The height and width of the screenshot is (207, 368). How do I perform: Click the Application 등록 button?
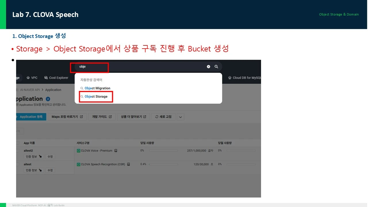click(31, 117)
